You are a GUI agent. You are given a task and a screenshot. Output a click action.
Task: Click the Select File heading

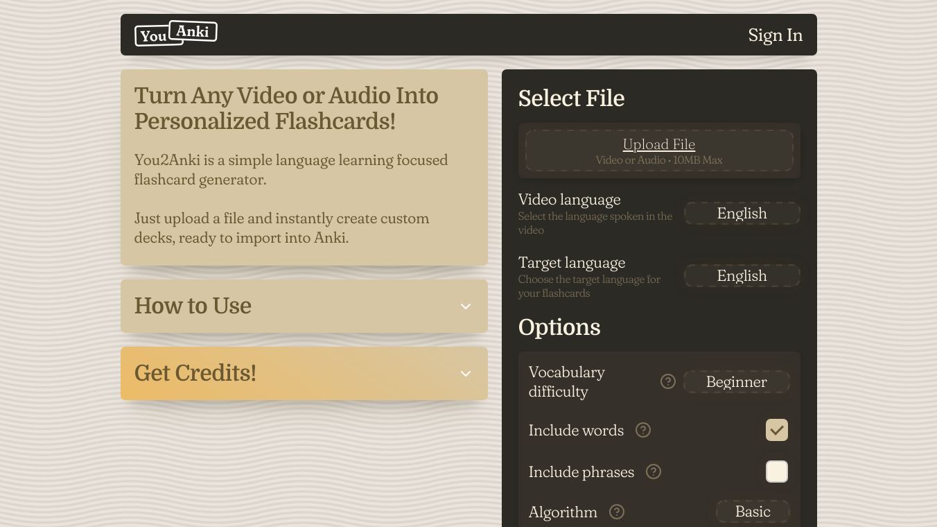571,98
